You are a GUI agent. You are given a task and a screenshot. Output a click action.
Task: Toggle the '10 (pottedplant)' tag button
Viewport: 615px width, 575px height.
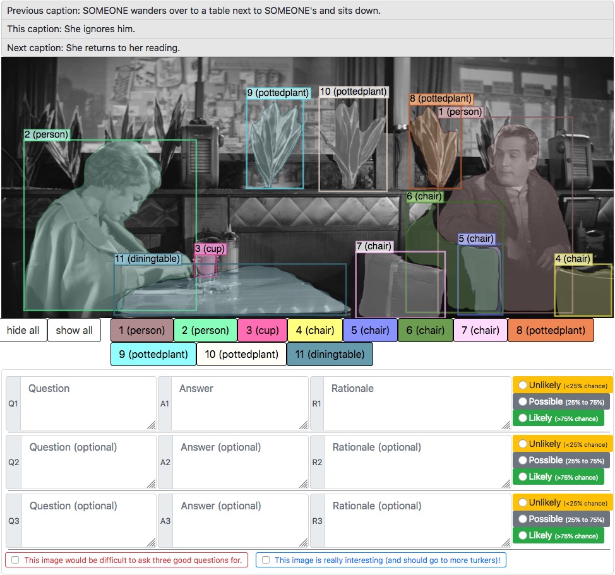coord(242,354)
